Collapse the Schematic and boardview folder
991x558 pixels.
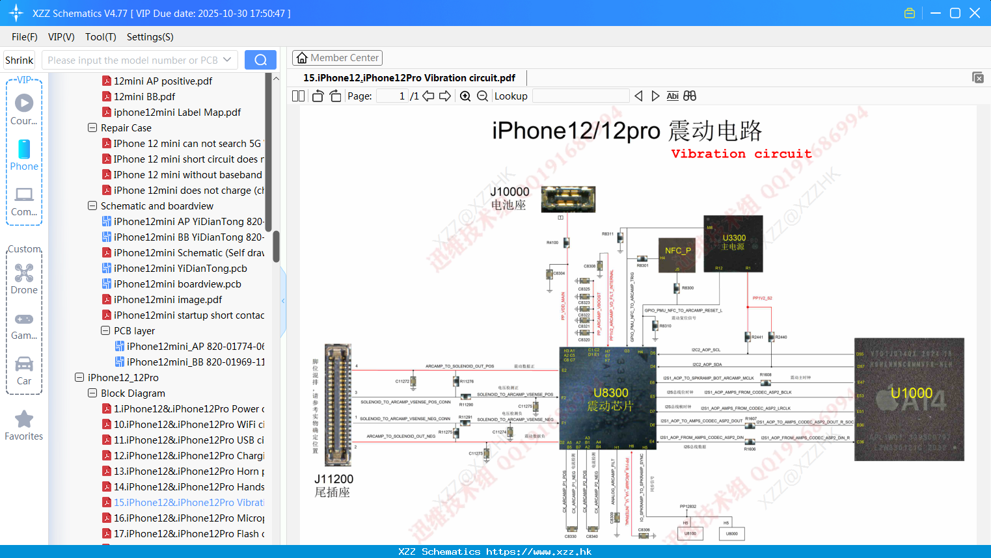[92, 206]
